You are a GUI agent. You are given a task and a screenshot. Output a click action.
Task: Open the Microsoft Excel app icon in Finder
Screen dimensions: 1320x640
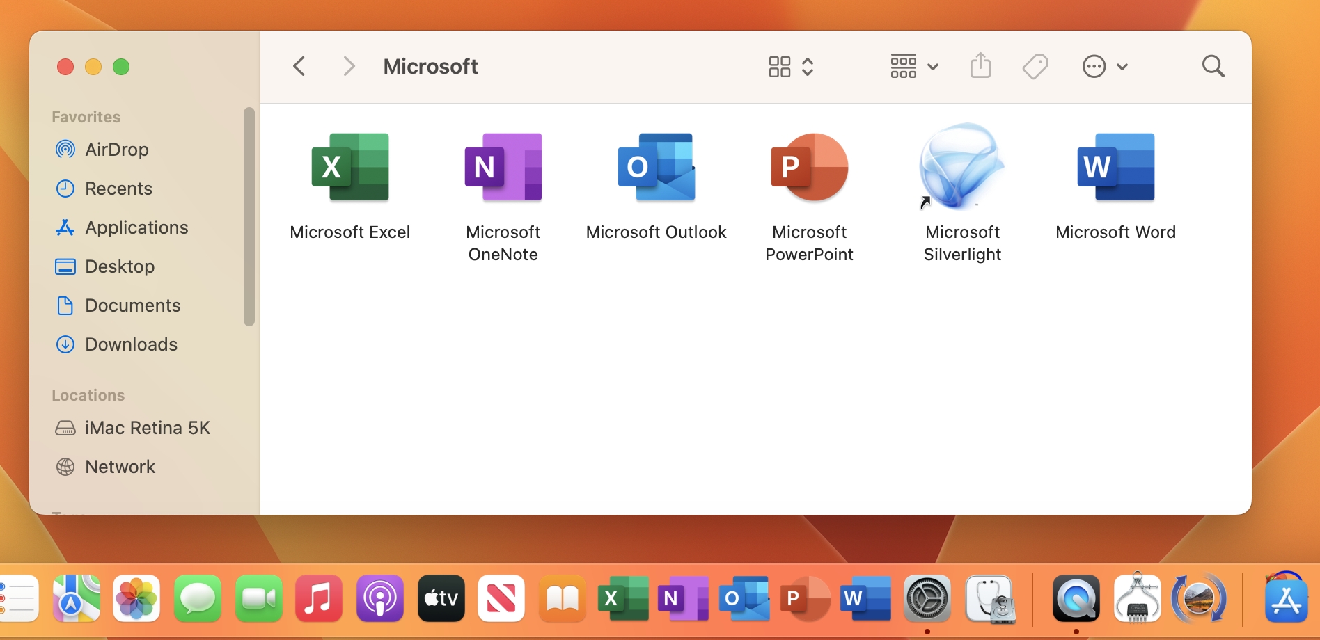pyautogui.click(x=350, y=167)
